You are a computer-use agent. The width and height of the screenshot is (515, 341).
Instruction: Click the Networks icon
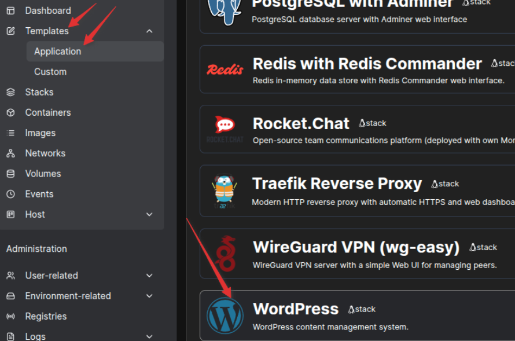10,153
